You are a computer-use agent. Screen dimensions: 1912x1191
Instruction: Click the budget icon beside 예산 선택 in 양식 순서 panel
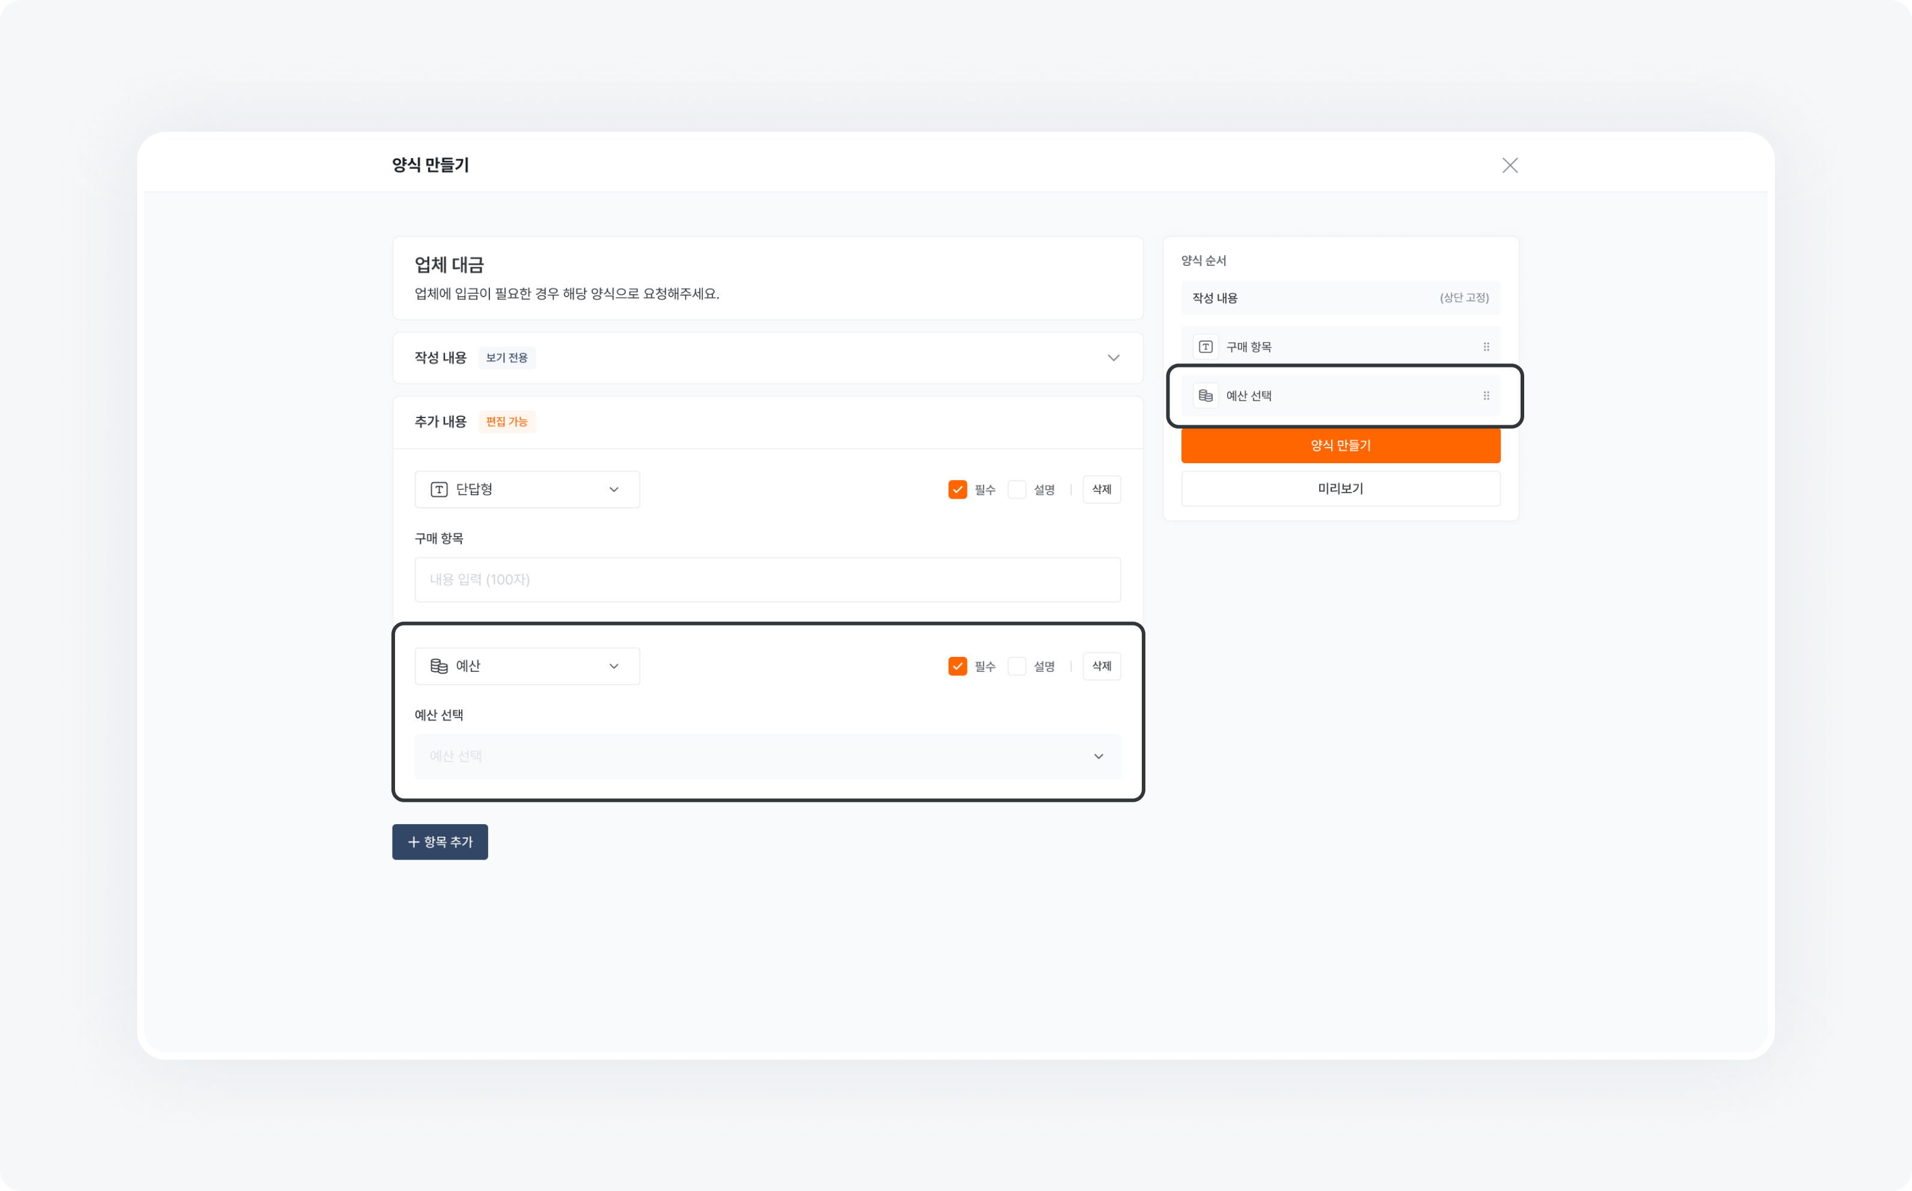[x=1205, y=395]
